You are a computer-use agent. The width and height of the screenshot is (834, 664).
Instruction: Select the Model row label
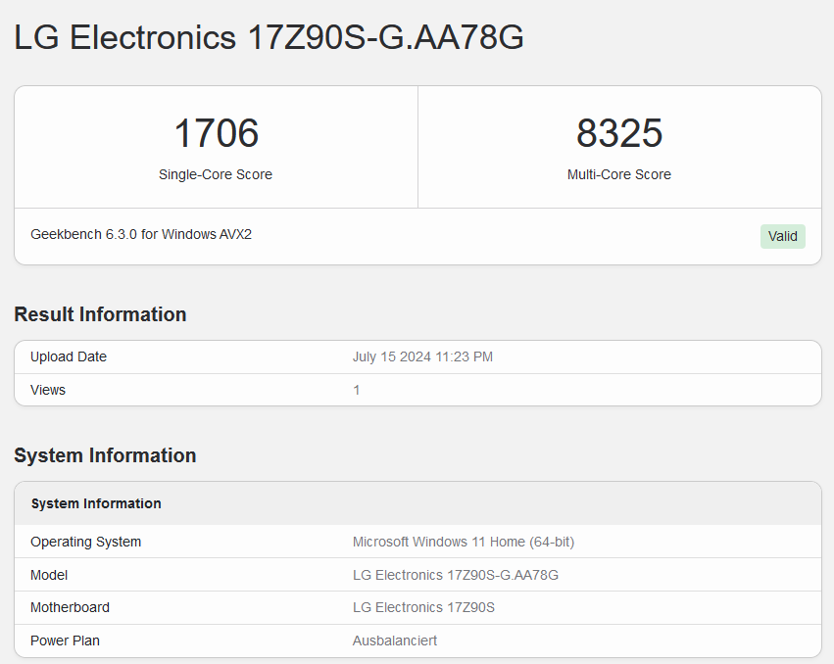point(49,575)
